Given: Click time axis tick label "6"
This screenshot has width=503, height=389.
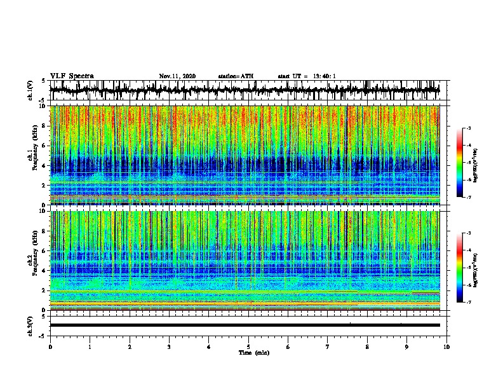Looking at the screenshot, I should [x=288, y=347].
